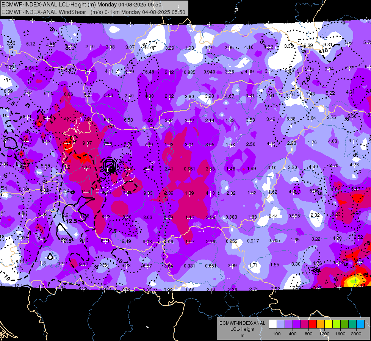Click the '3.30' grid value

pos(296,264)
